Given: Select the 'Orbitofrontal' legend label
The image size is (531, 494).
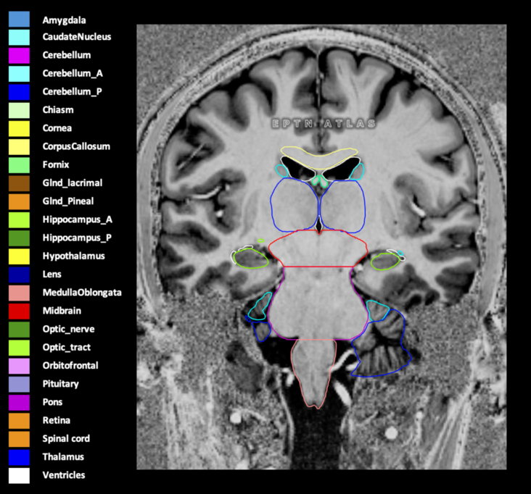Looking at the screenshot, I should pyautogui.click(x=70, y=365).
